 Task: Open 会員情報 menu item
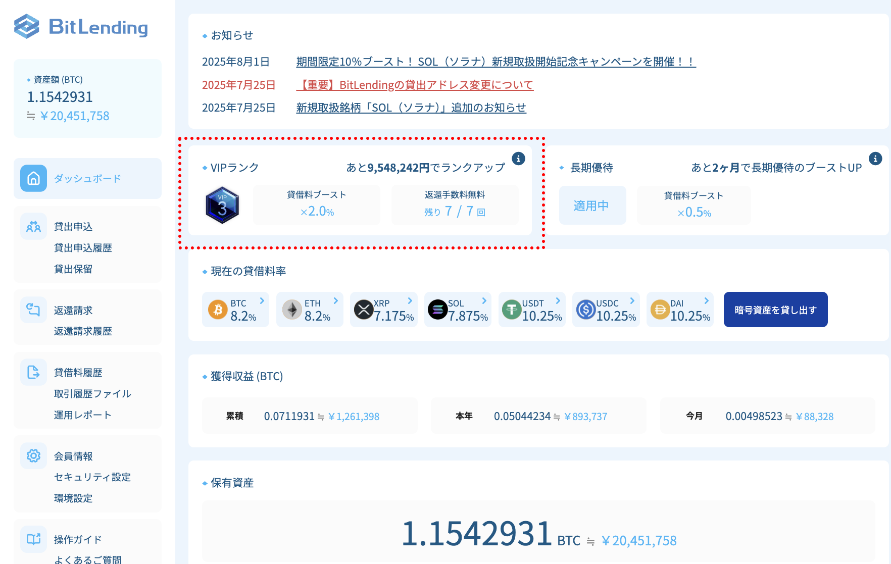click(x=73, y=456)
